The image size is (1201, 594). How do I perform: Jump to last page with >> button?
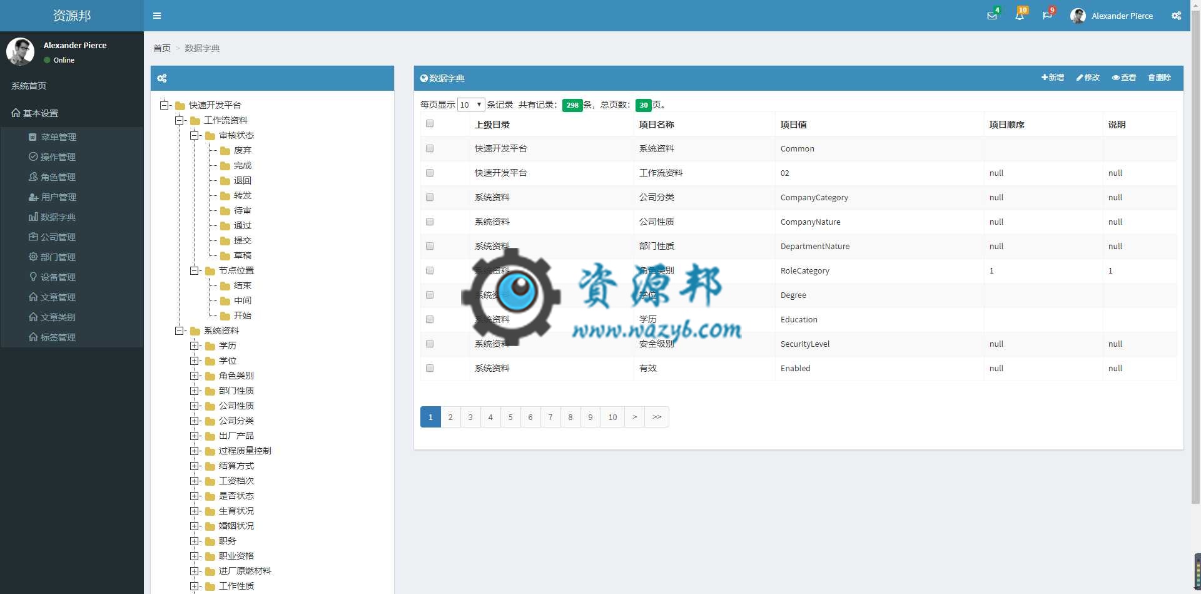(x=657, y=417)
